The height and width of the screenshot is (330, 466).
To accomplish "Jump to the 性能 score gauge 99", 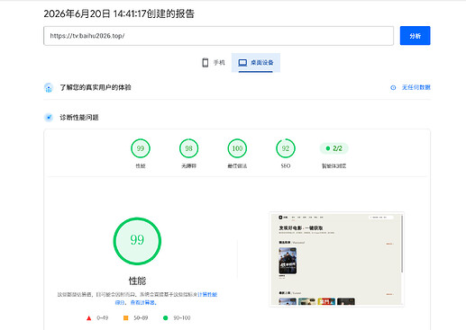I will [x=141, y=148].
